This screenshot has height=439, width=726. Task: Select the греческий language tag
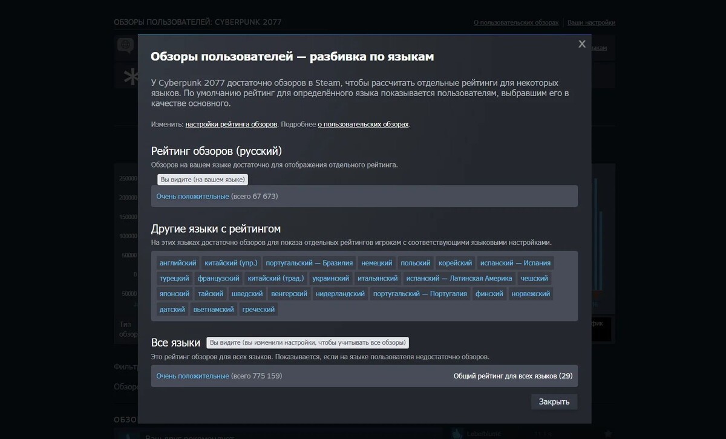pyautogui.click(x=258, y=309)
